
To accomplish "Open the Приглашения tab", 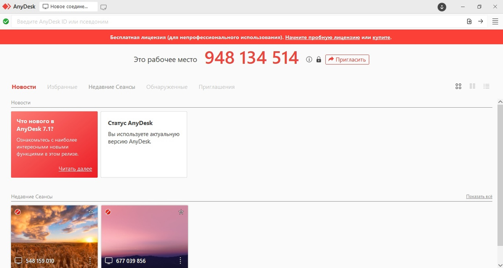I will (217, 87).
